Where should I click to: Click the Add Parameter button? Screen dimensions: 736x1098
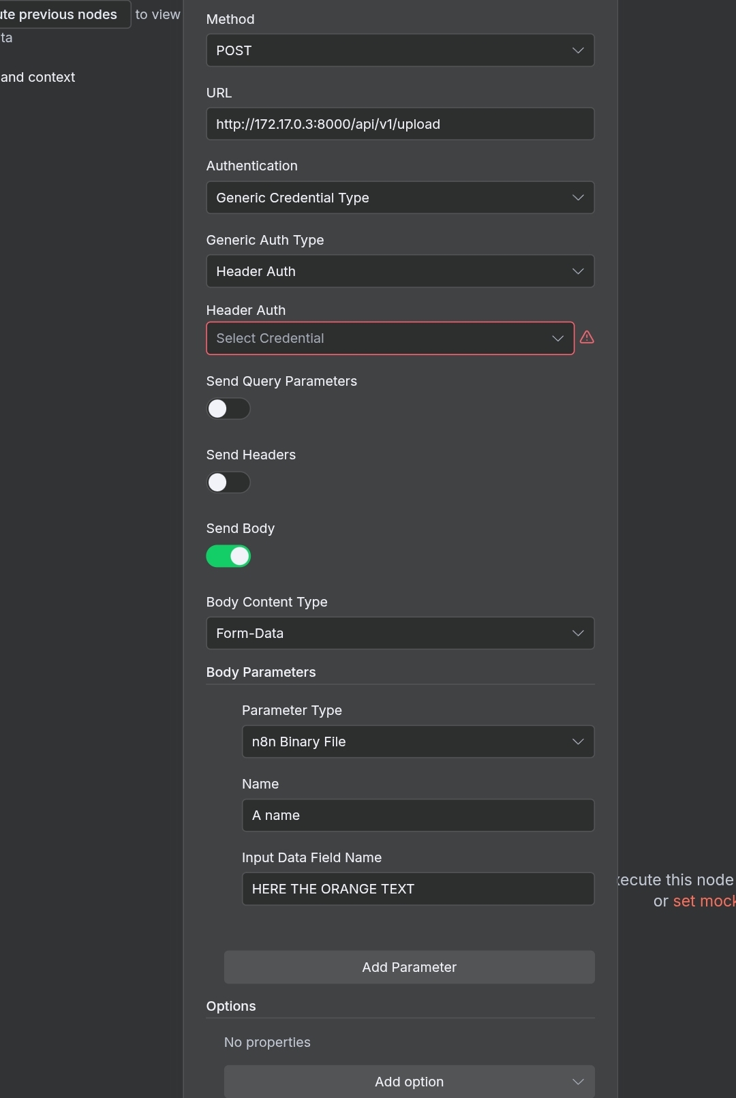click(409, 967)
